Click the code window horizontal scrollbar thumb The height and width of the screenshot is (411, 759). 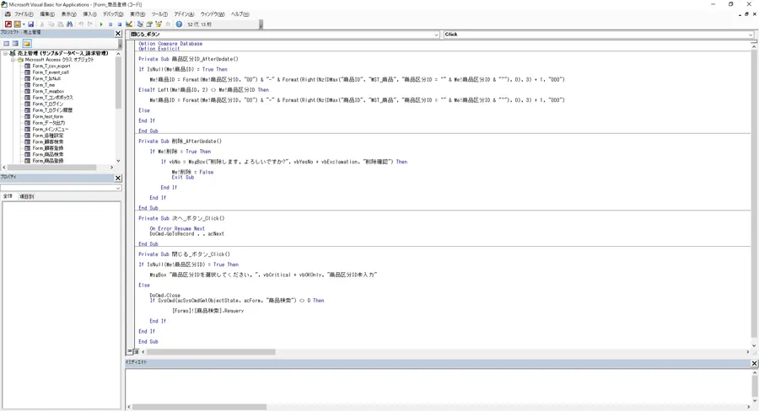(212, 352)
